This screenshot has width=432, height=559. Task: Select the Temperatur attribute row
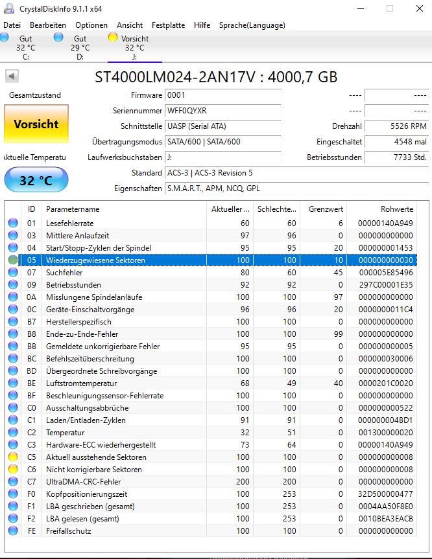211,433
